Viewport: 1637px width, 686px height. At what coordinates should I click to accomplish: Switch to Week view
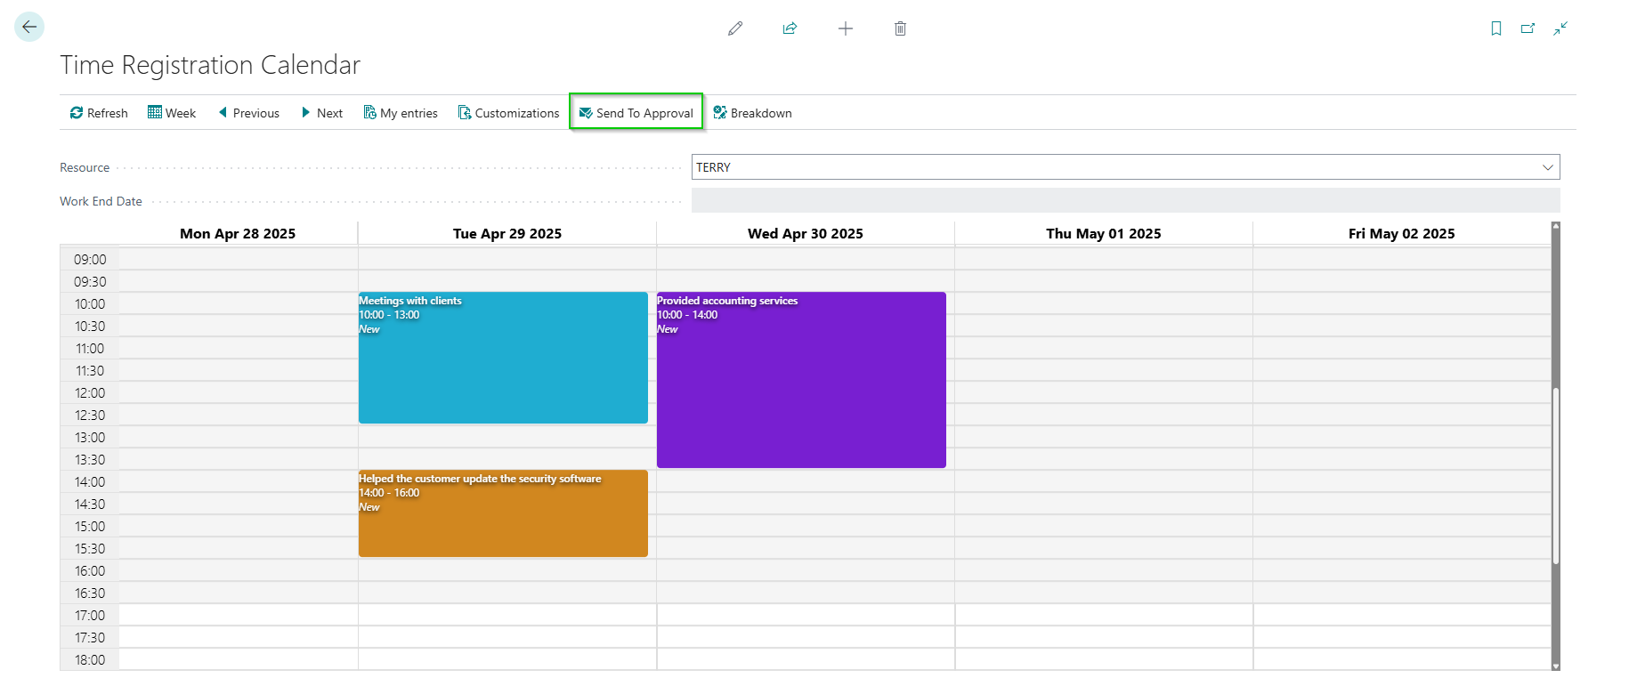[172, 113]
